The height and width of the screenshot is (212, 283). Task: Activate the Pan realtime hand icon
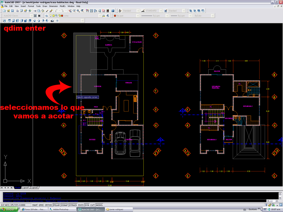tap(70, 11)
